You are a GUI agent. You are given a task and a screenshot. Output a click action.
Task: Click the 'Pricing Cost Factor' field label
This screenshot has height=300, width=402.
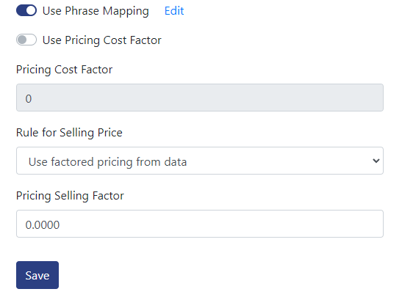pyautogui.click(x=64, y=70)
